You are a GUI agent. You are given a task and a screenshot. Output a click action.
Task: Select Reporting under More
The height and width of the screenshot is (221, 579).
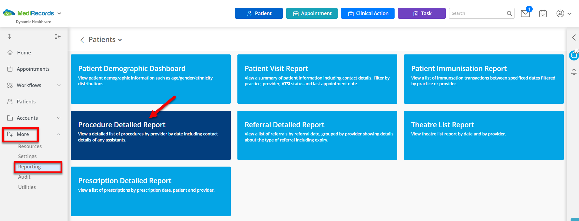click(x=29, y=167)
